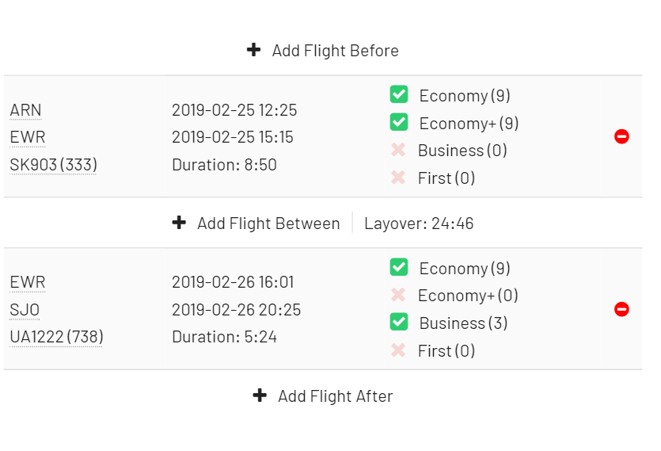Remove the SK903 flight with red minus icon
This screenshot has height=451, width=661.
[x=621, y=137]
